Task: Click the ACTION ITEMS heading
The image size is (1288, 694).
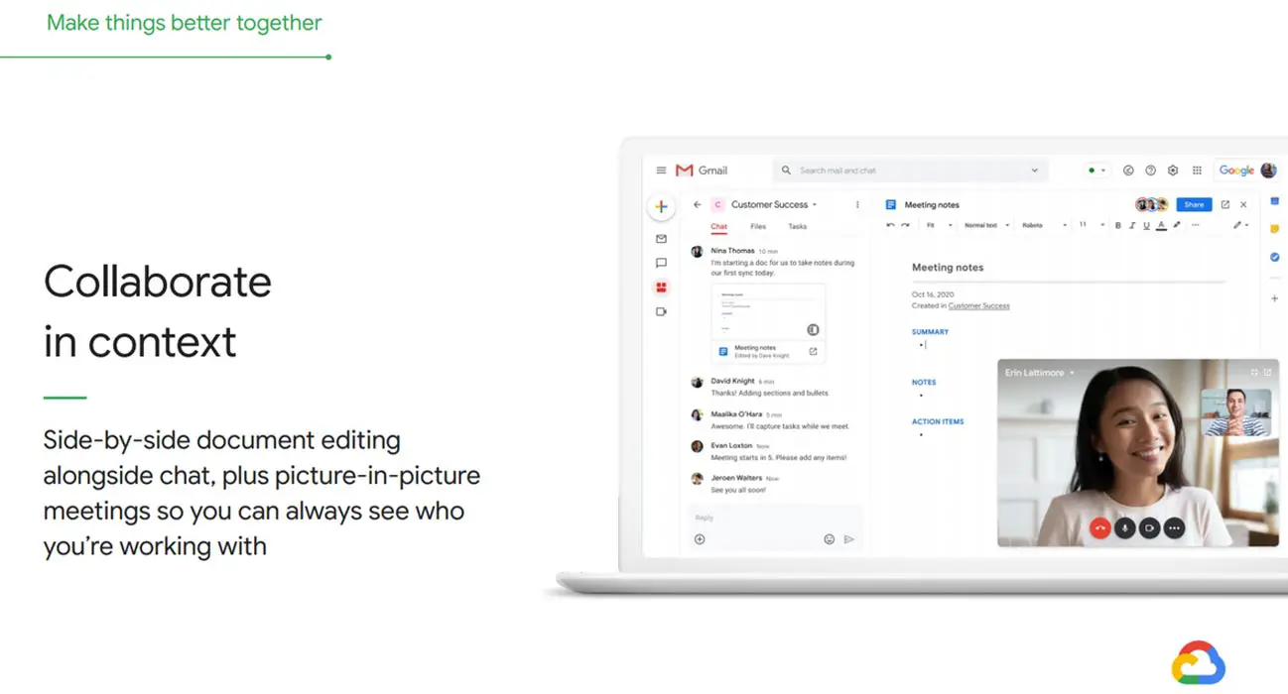Action: 938,421
